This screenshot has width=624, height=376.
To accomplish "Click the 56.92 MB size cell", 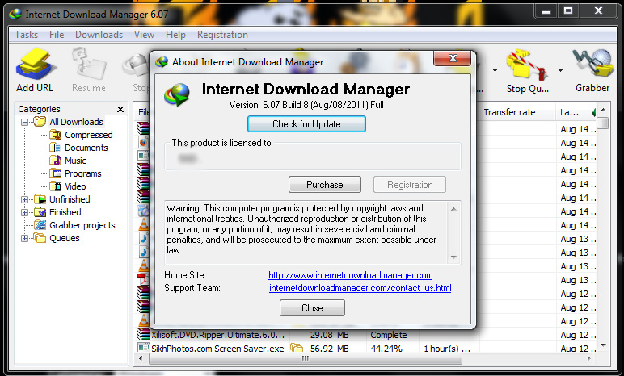I will [330, 349].
